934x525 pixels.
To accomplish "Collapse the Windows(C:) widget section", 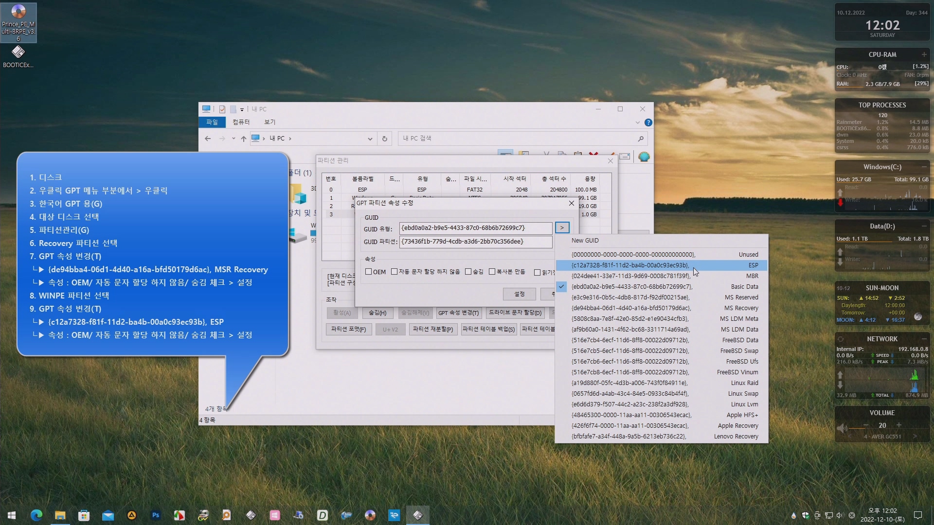I will point(924,167).
